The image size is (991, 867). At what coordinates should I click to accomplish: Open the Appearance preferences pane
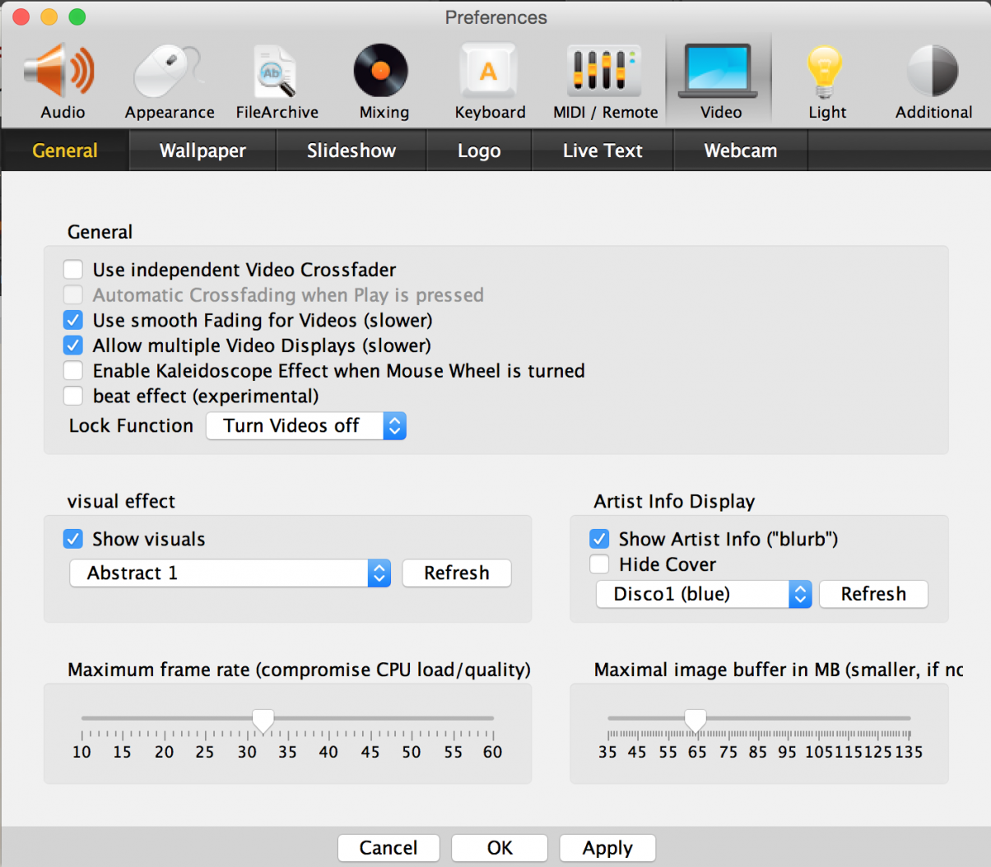tap(170, 82)
